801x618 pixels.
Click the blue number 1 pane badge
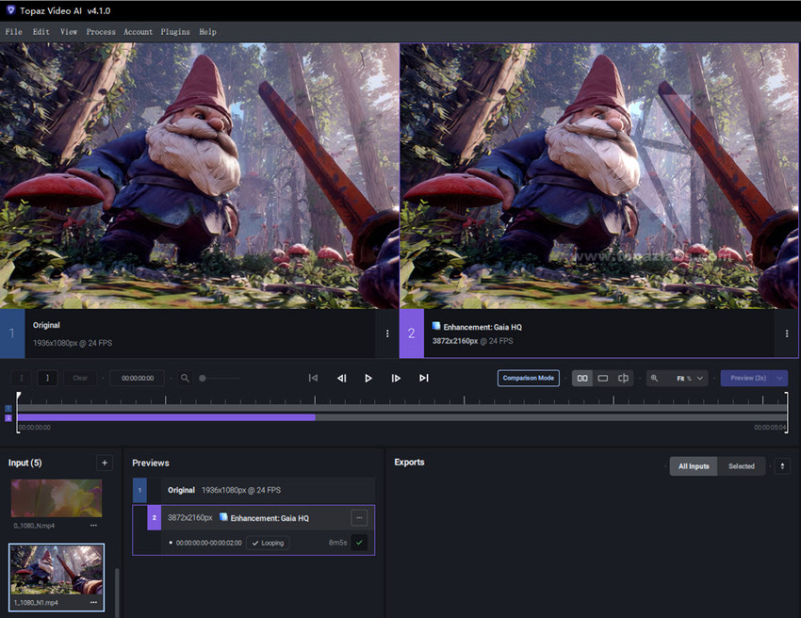[12, 333]
